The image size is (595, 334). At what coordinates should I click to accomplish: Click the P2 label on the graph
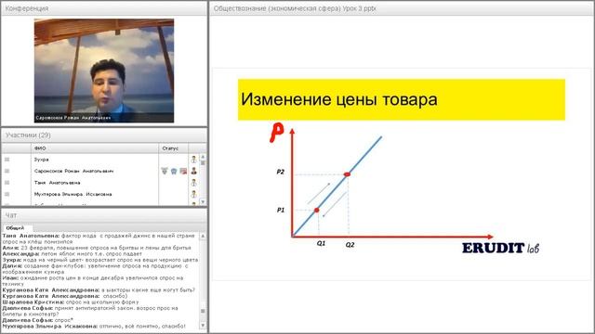click(x=280, y=172)
